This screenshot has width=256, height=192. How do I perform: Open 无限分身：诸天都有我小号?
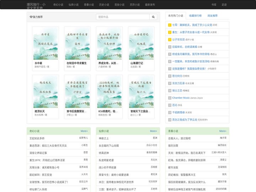coord(44,167)
